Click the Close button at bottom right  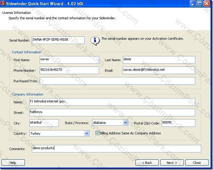click(x=197, y=163)
